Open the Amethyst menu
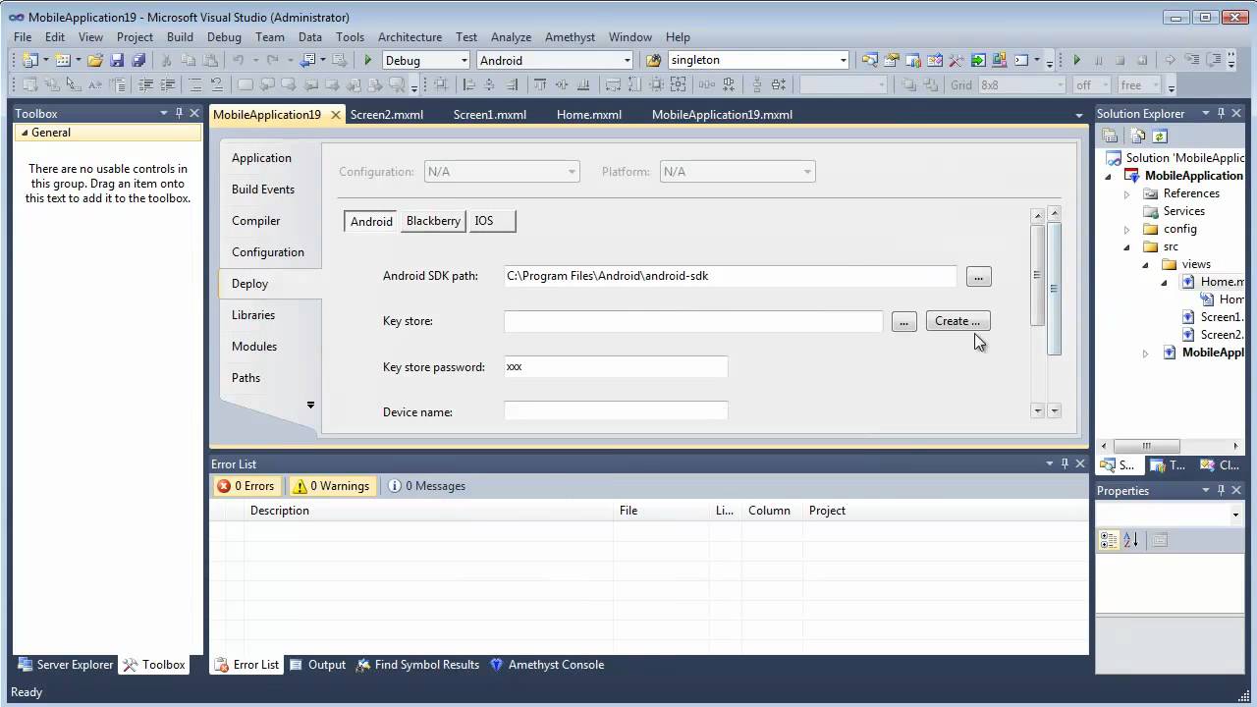The height and width of the screenshot is (707, 1257). (570, 37)
